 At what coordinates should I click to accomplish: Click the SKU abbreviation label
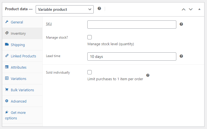click(49, 24)
